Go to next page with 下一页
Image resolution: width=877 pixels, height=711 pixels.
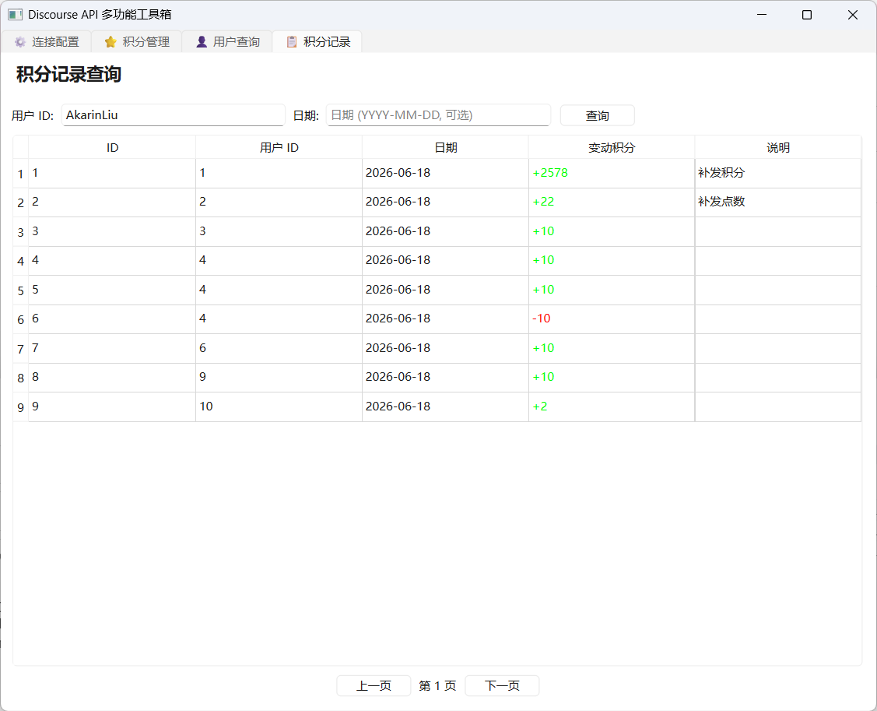click(502, 686)
